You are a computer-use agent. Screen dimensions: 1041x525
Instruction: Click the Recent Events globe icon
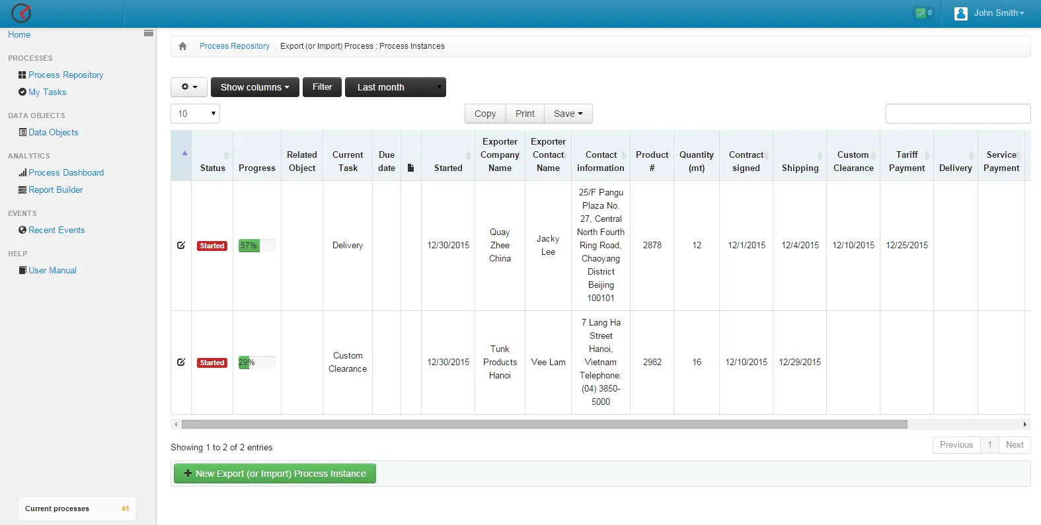tap(22, 230)
